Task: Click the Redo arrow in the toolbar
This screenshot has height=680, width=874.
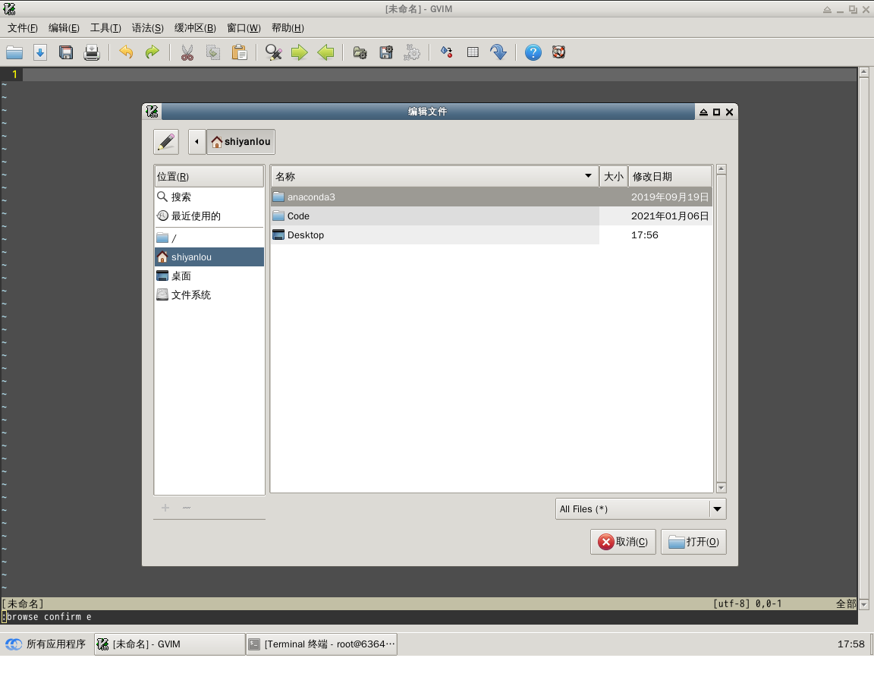Action: (x=152, y=52)
